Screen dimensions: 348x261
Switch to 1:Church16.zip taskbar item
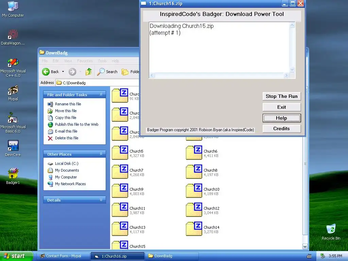(x=118, y=256)
